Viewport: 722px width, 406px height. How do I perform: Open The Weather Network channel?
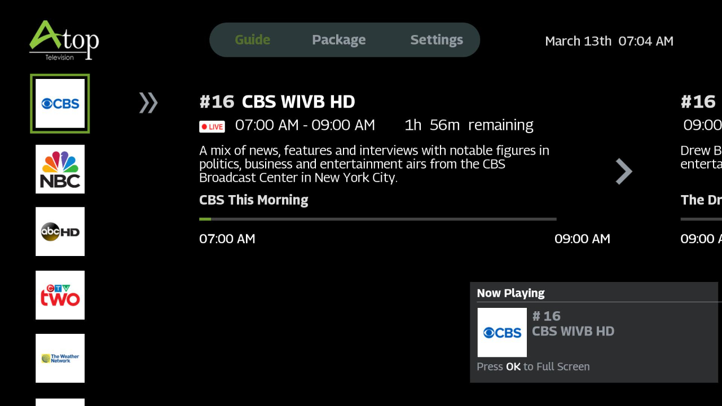60,358
